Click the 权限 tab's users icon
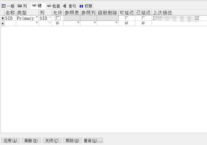The image size is (207, 145). click(x=81, y=6)
